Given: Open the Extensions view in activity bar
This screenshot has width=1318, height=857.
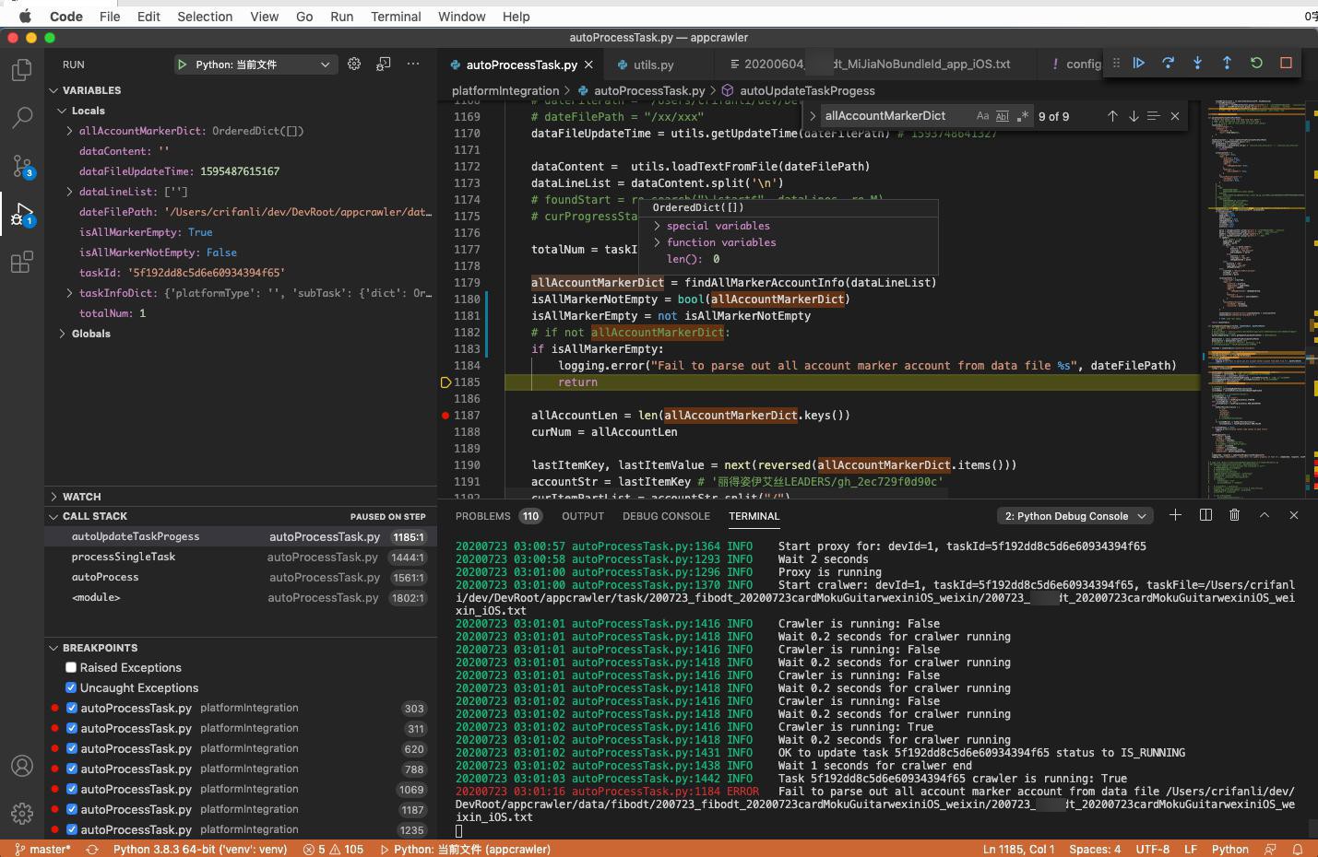Looking at the screenshot, I should 21,263.
